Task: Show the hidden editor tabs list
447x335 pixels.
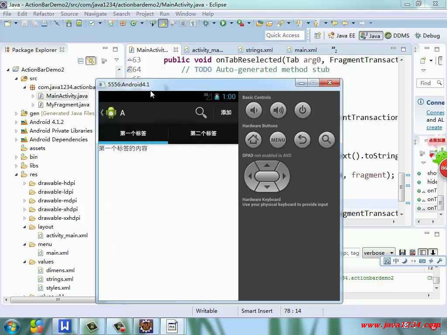Action: click(x=334, y=49)
